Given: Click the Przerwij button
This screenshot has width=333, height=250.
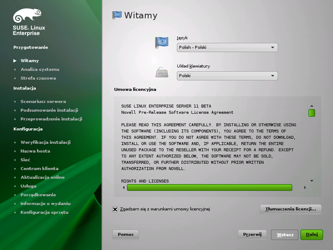Looking at the screenshot, I should pyautogui.click(x=252, y=235).
